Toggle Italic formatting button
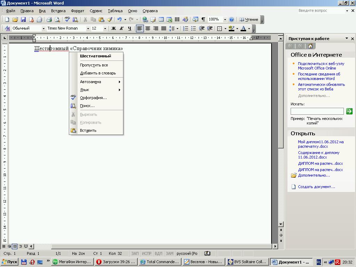Screen dimensions: 356x267 (121, 29)
